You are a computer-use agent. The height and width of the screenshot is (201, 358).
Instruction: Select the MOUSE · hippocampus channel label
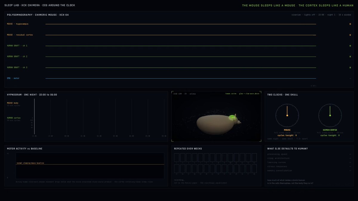18,24
